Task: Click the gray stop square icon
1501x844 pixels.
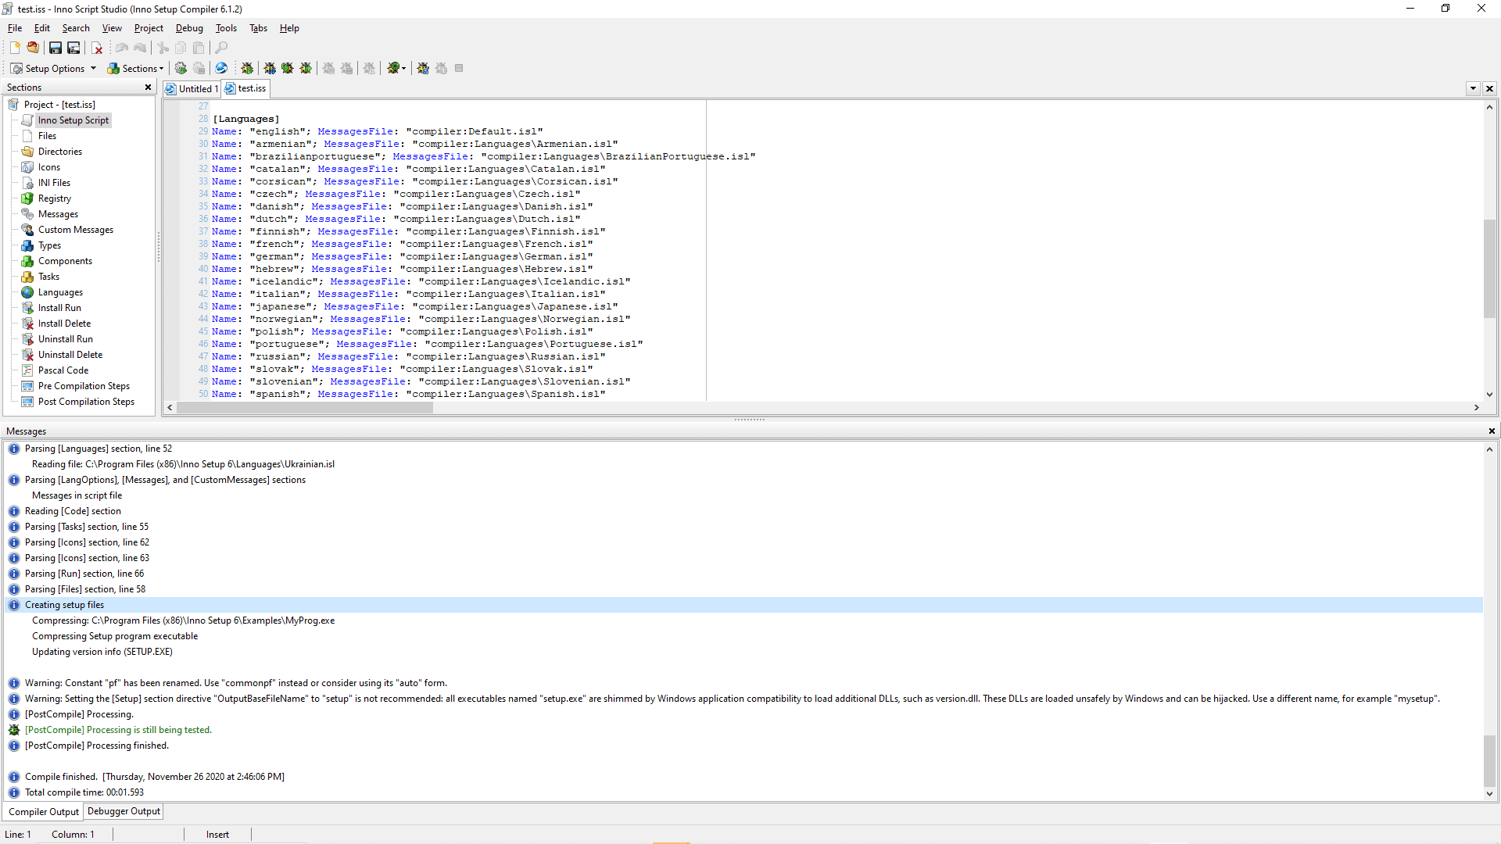Action: [x=459, y=68]
